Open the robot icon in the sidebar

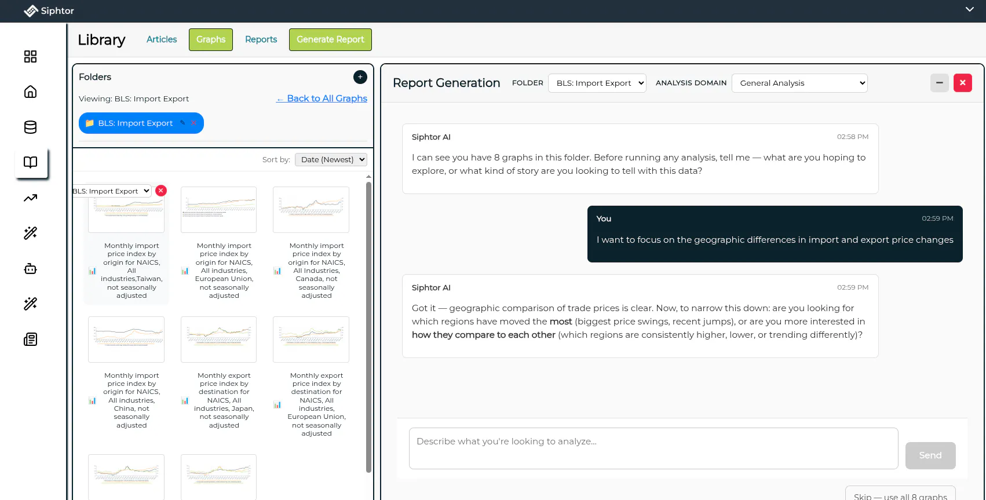30,268
